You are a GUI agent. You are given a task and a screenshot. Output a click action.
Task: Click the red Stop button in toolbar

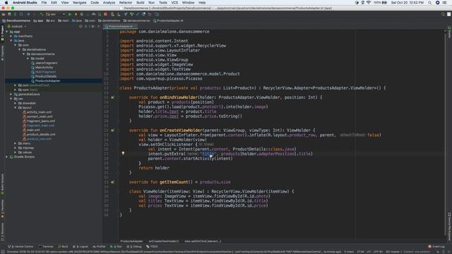click(x=105, y=14)
